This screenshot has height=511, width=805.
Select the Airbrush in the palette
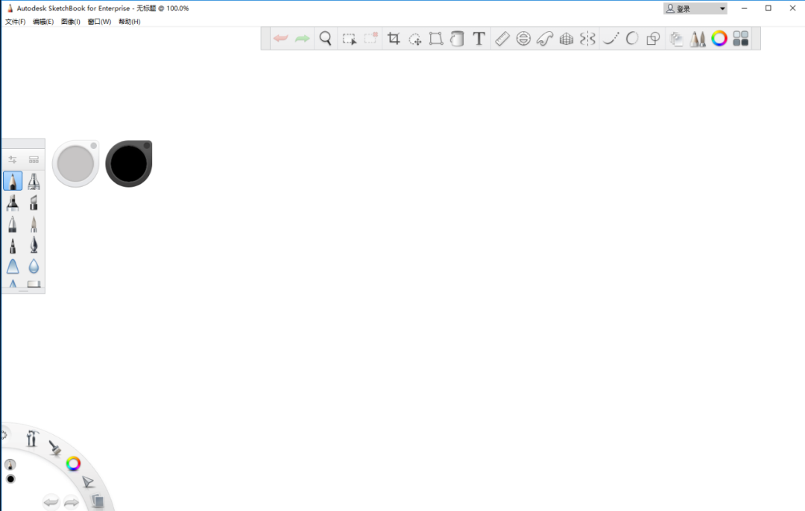coord(34,181)
